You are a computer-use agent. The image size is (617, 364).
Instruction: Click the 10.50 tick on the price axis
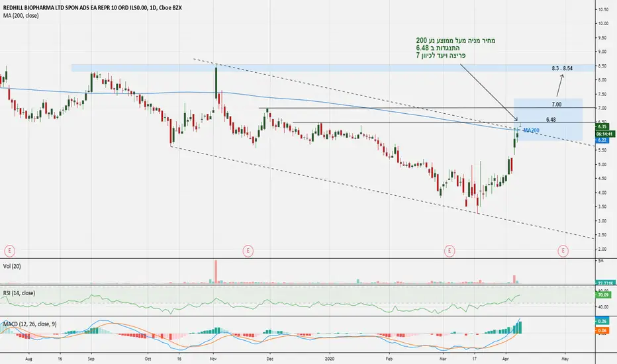coord(603,9)
